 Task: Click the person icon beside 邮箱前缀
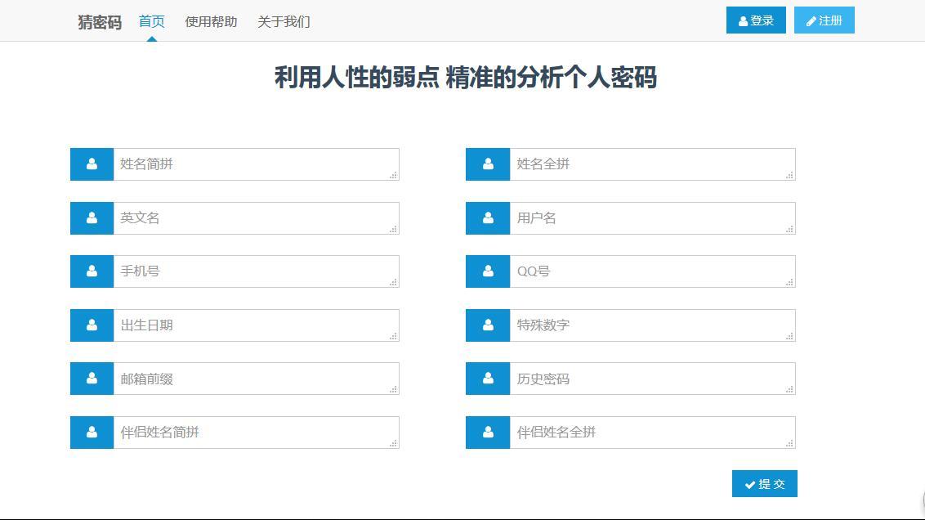(x=92, y=379)
